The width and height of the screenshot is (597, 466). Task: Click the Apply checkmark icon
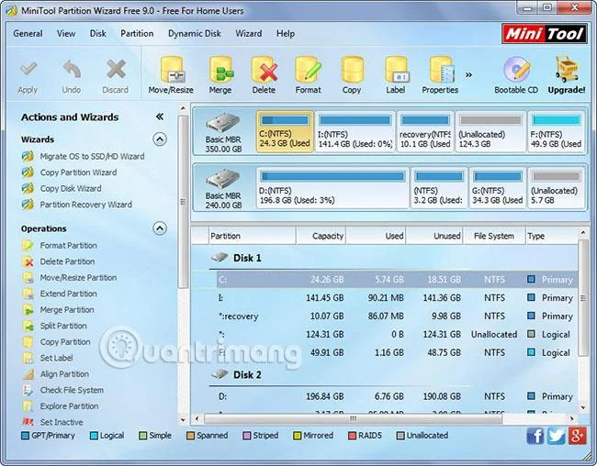(28, 70)
